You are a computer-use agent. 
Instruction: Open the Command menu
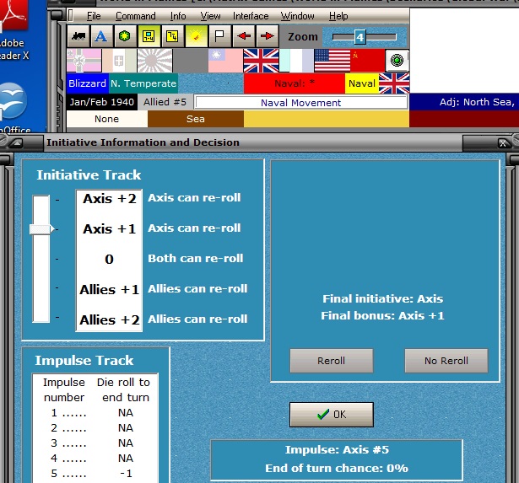point(135,16)
